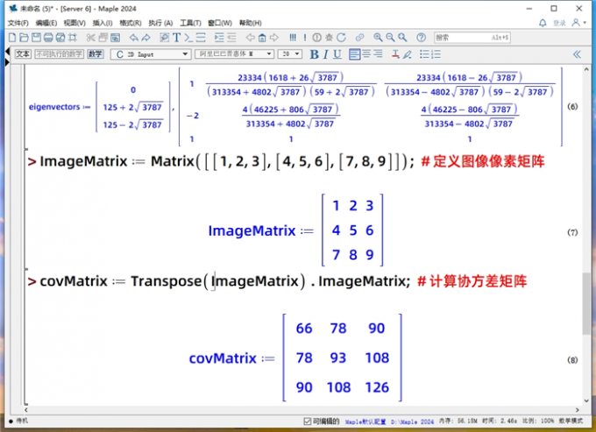Click the covMatrix input line

[x=278, y=281]
